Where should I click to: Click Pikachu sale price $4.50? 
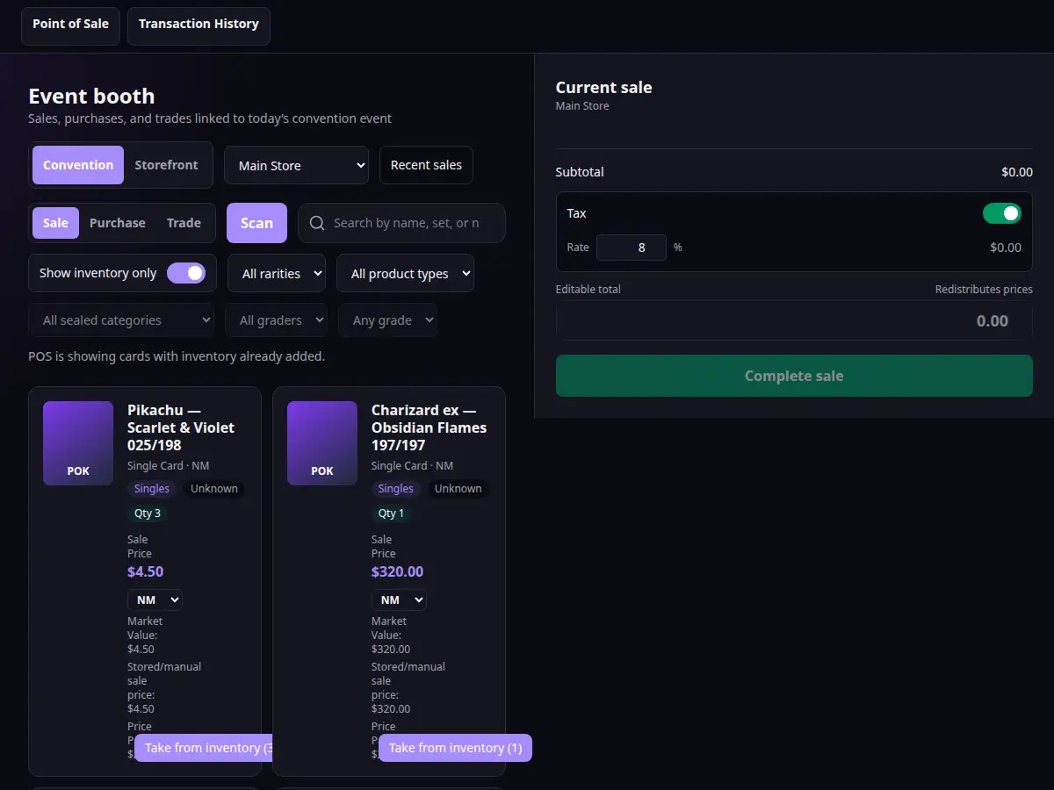click(x=146, y=571)
